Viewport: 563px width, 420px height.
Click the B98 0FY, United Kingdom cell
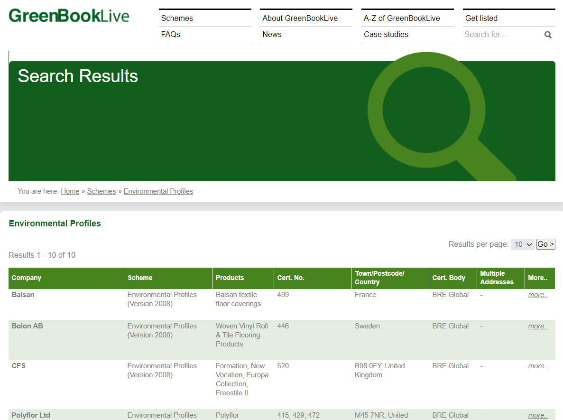click(379, 371)
